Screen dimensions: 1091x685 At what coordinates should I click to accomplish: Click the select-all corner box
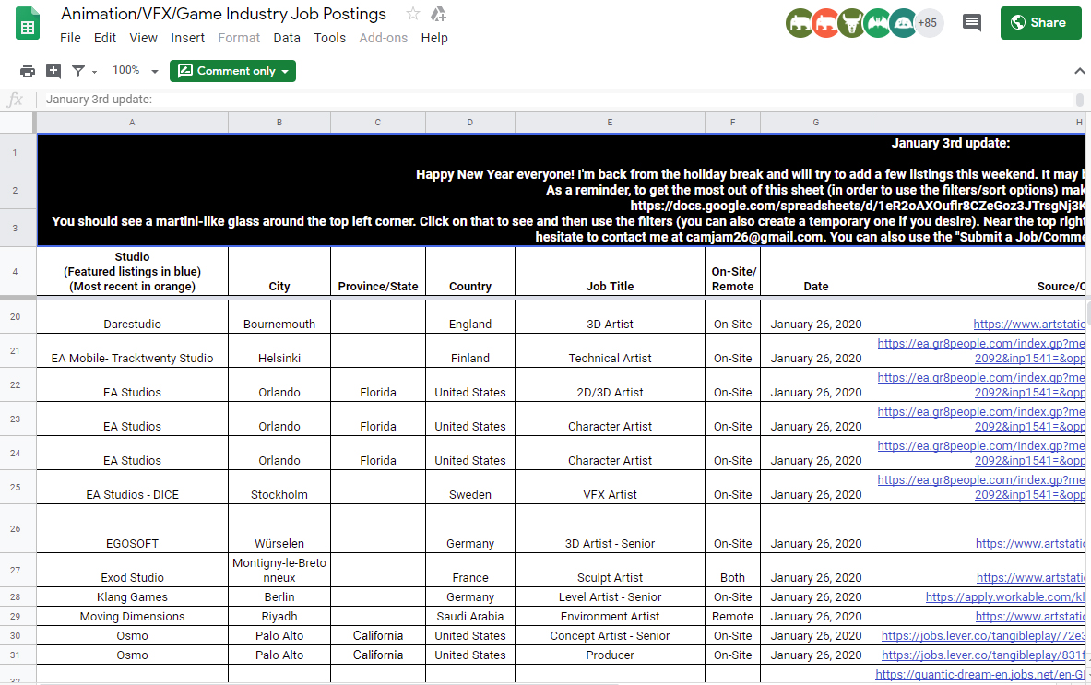[x=17, y=123]
